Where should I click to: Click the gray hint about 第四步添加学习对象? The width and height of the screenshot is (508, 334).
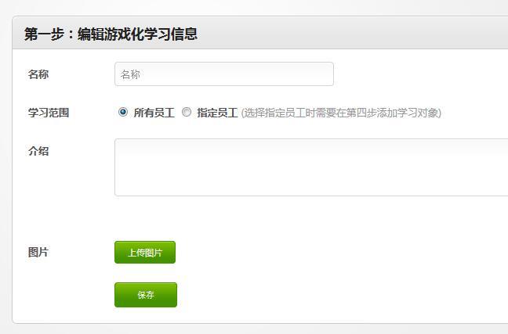pyautogui.click(x=341, y=113)
